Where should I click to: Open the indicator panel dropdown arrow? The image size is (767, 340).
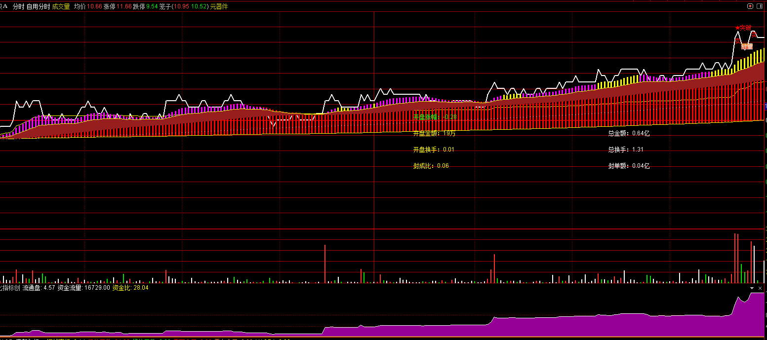[752, 288]
